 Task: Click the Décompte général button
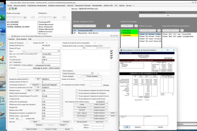pyautogui.click(x=82, y=122)
